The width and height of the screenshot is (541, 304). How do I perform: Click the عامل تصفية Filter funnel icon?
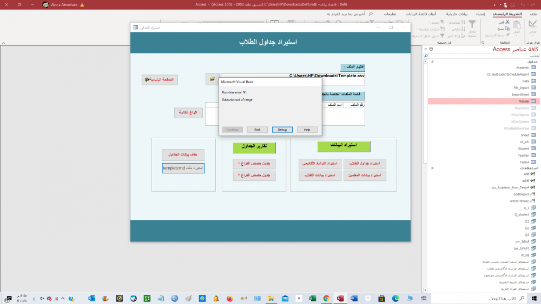472,24
